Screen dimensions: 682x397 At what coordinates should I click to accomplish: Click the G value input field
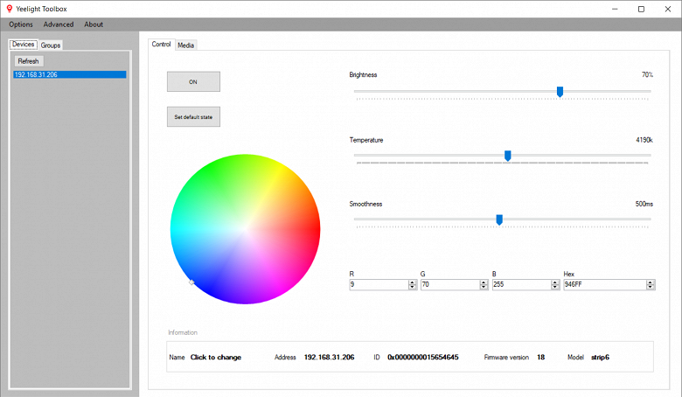point(450,284)
